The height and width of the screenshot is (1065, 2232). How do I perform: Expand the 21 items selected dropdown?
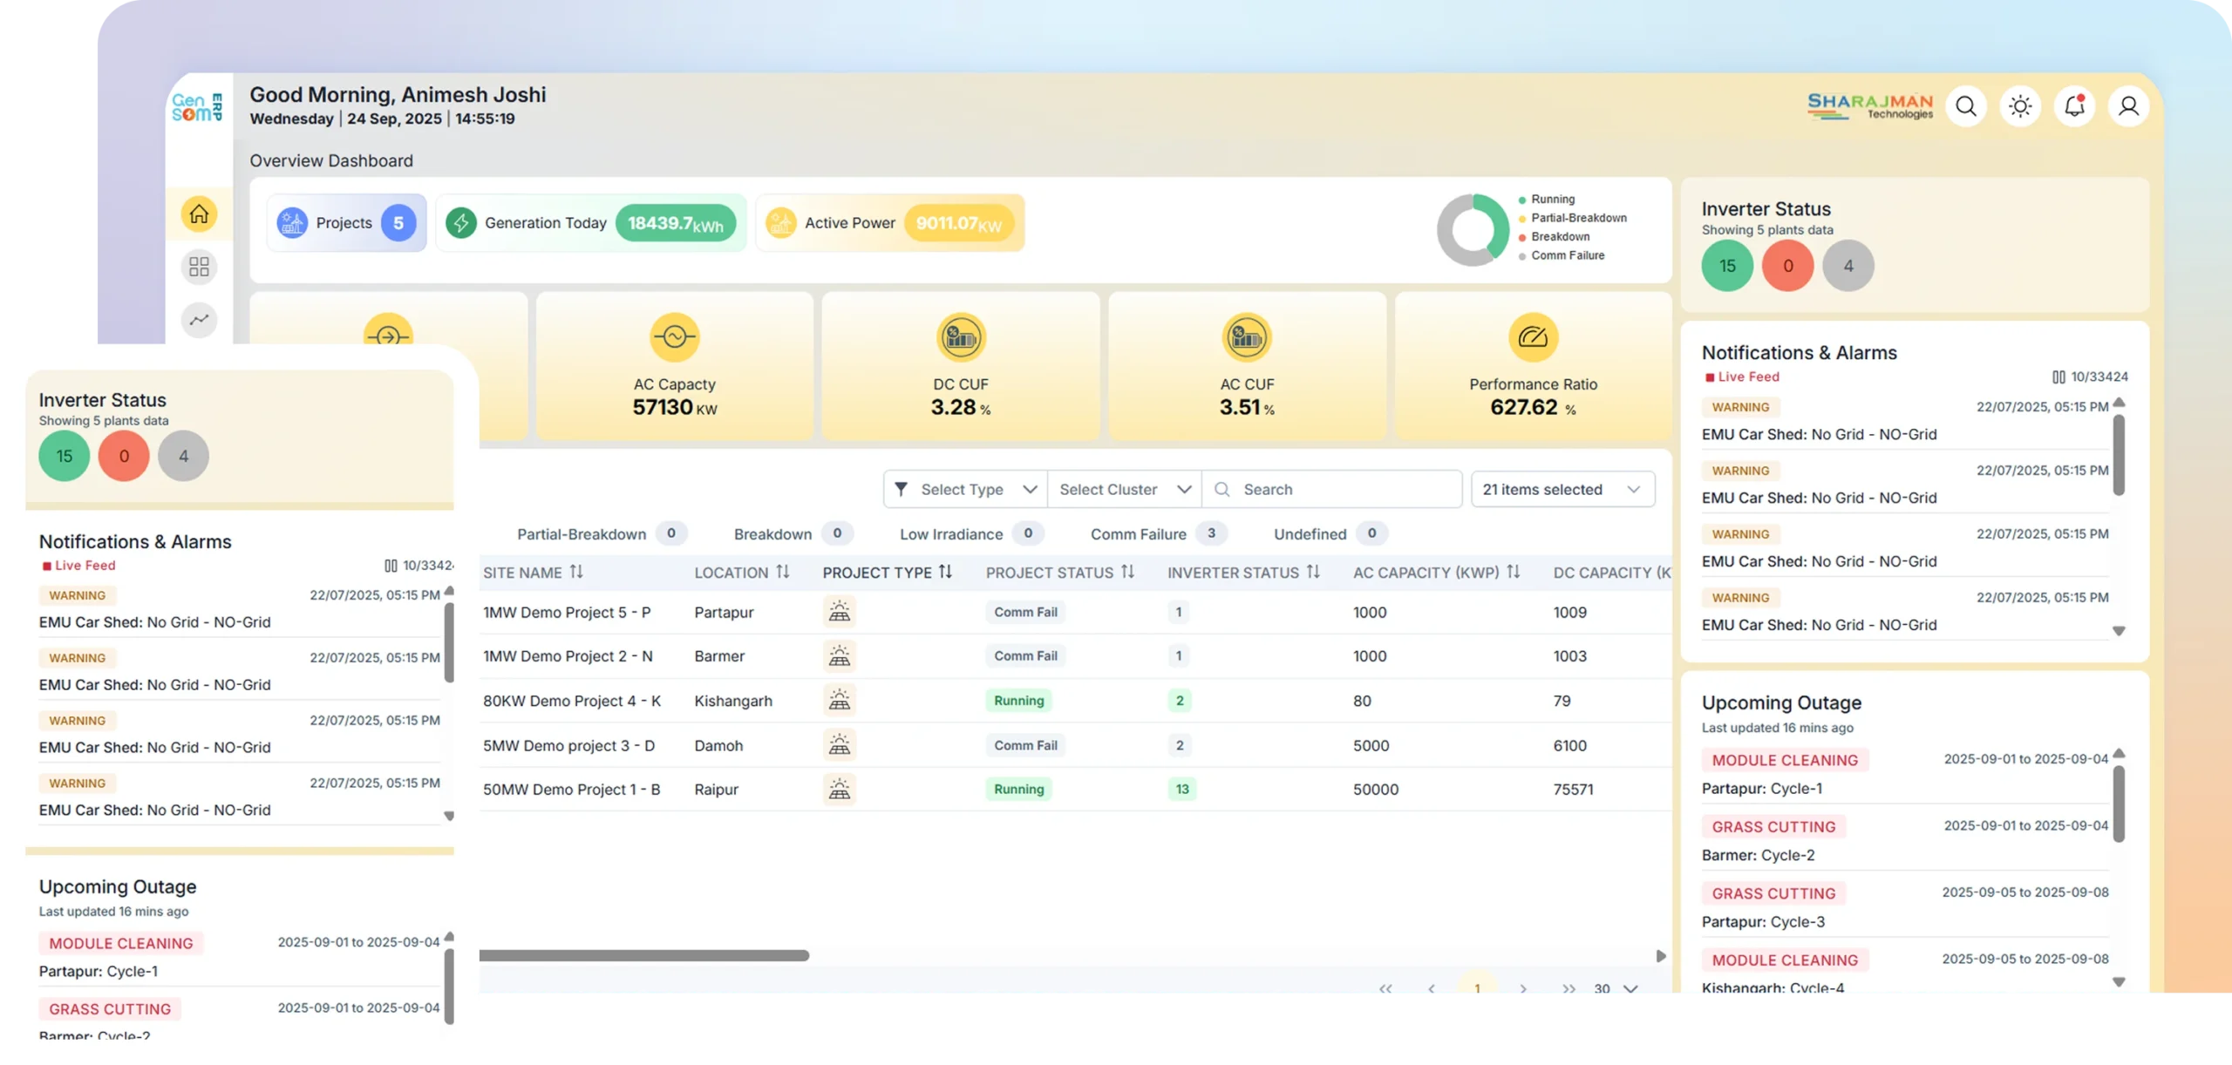click(1562, 489)
